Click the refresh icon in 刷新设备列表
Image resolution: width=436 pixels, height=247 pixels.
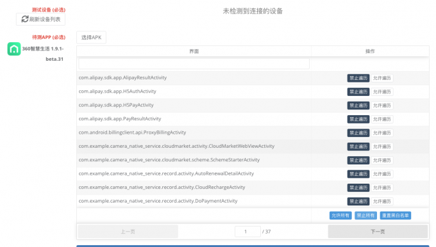(x=25, y=19)
